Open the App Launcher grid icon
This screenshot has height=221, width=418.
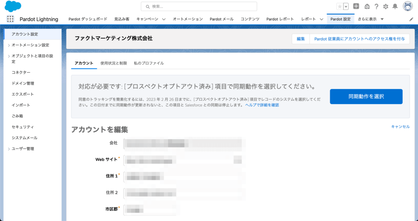point(10,19)
